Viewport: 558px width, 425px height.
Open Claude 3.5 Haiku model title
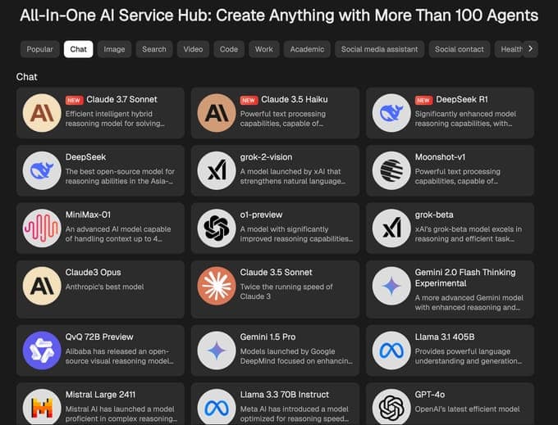click(295, 99)
